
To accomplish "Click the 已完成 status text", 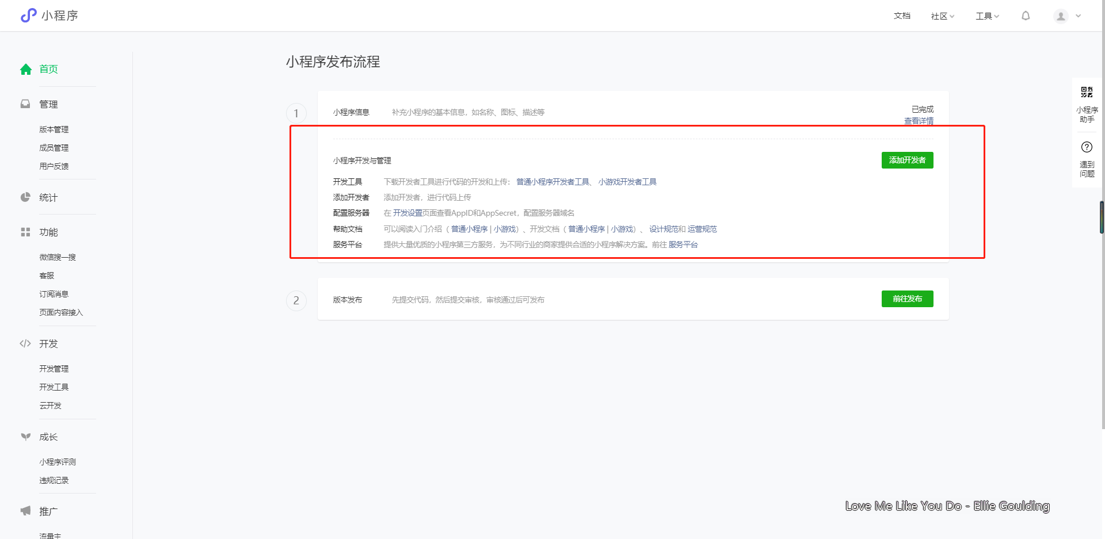I will coord(923,109).
